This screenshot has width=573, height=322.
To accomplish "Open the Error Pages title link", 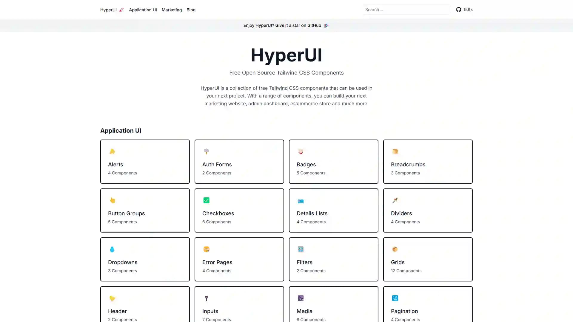I will point(217,262).
